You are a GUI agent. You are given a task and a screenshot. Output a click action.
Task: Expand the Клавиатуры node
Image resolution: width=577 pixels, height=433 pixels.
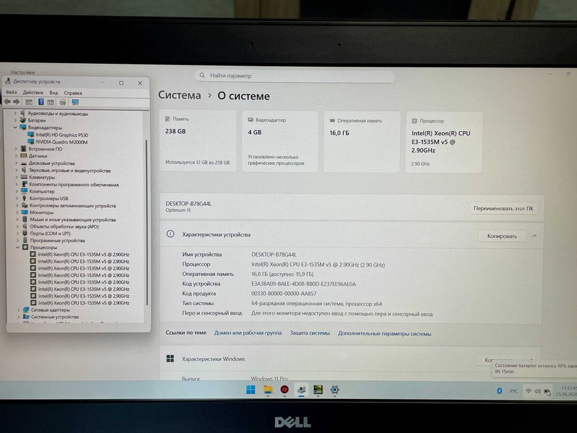(17, 177)
